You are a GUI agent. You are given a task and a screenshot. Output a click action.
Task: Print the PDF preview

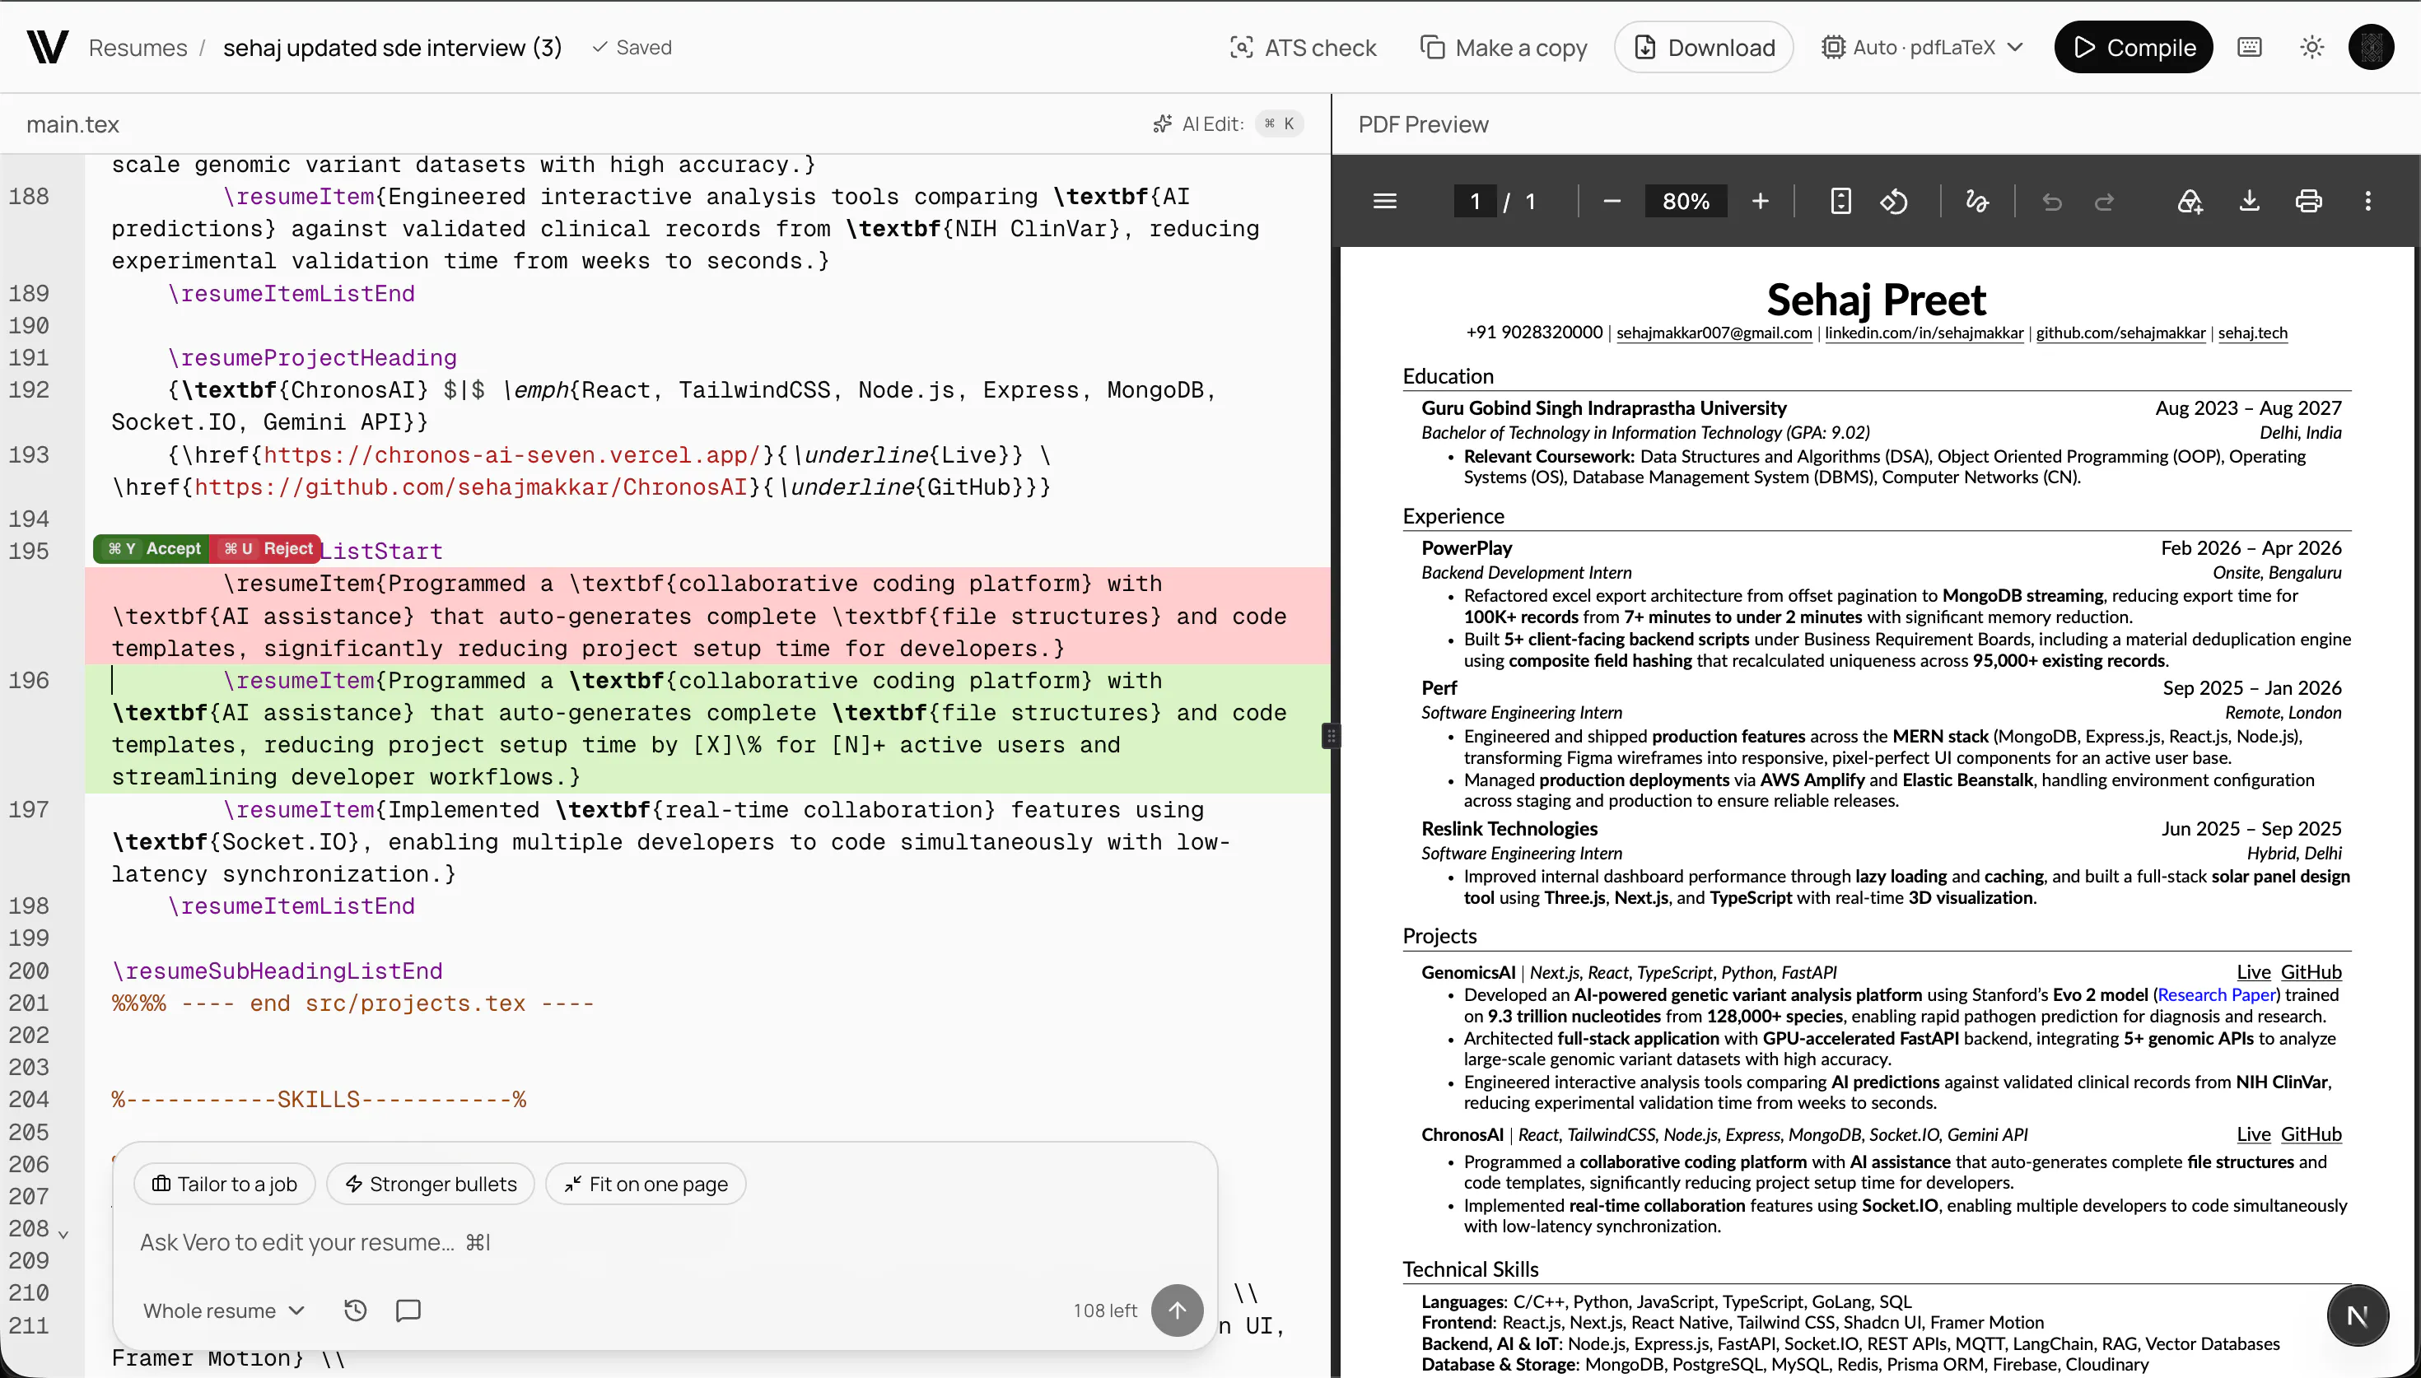[x=2308, y=201]
